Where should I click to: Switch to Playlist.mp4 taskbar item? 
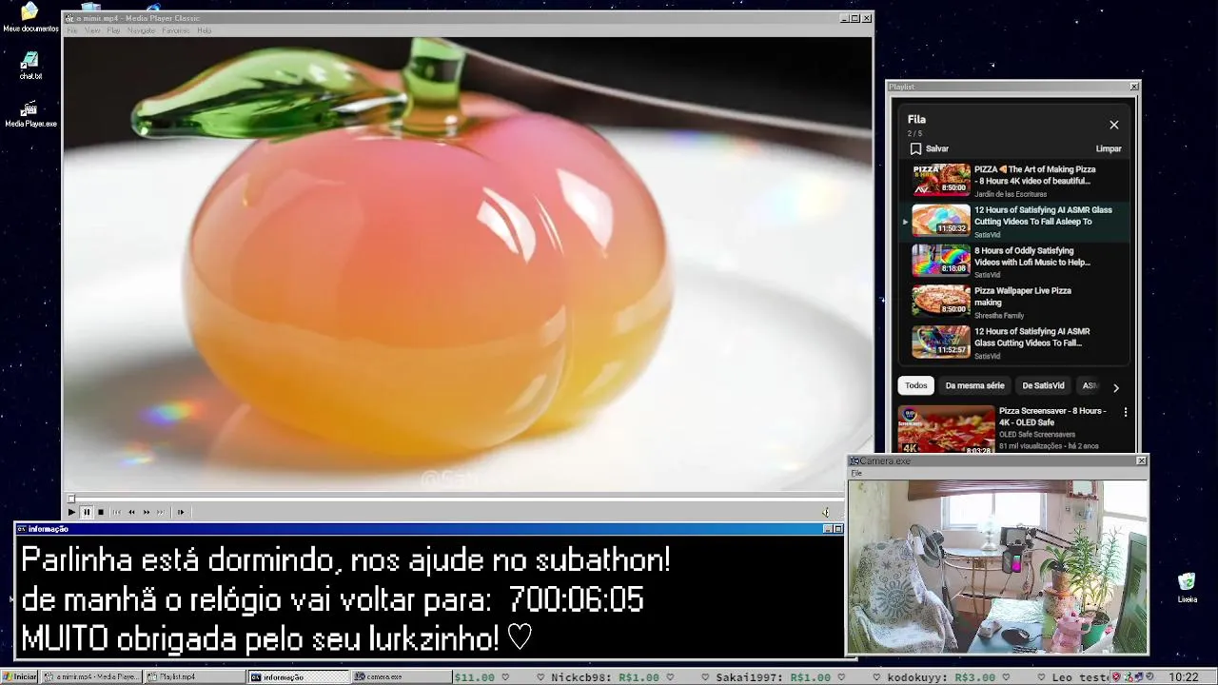coord(194,676)
